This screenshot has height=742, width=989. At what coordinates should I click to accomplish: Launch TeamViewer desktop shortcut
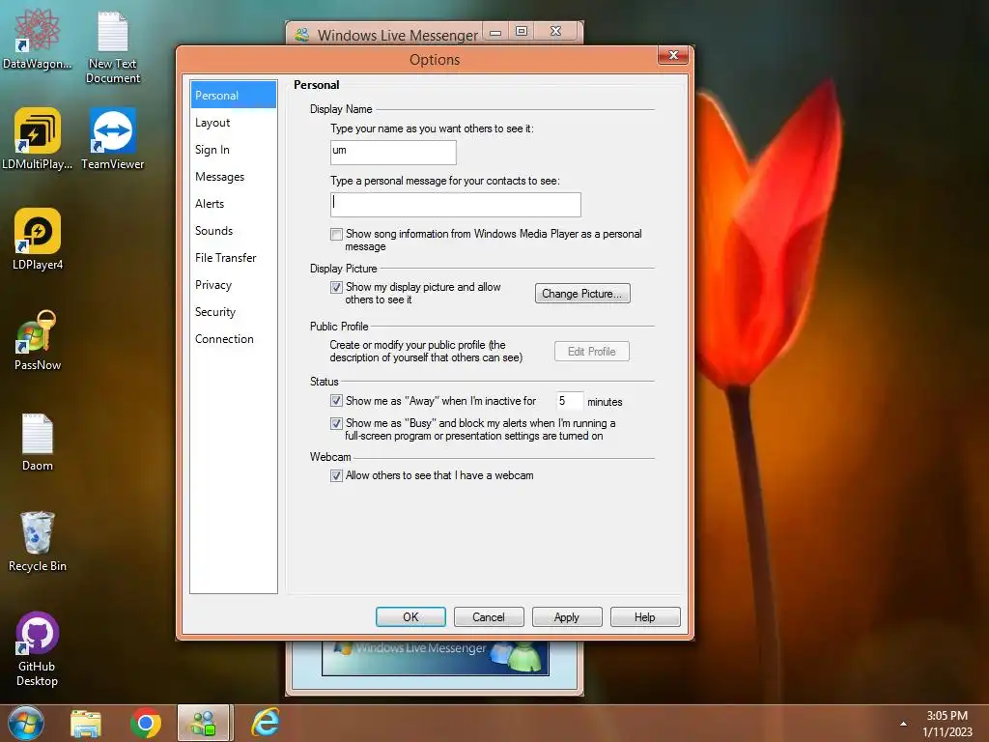pos(112,139)
